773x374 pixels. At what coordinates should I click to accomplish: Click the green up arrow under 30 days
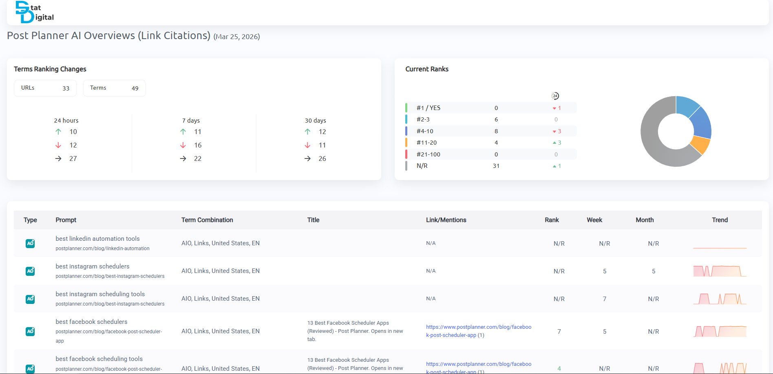click(x=307, y=132)
